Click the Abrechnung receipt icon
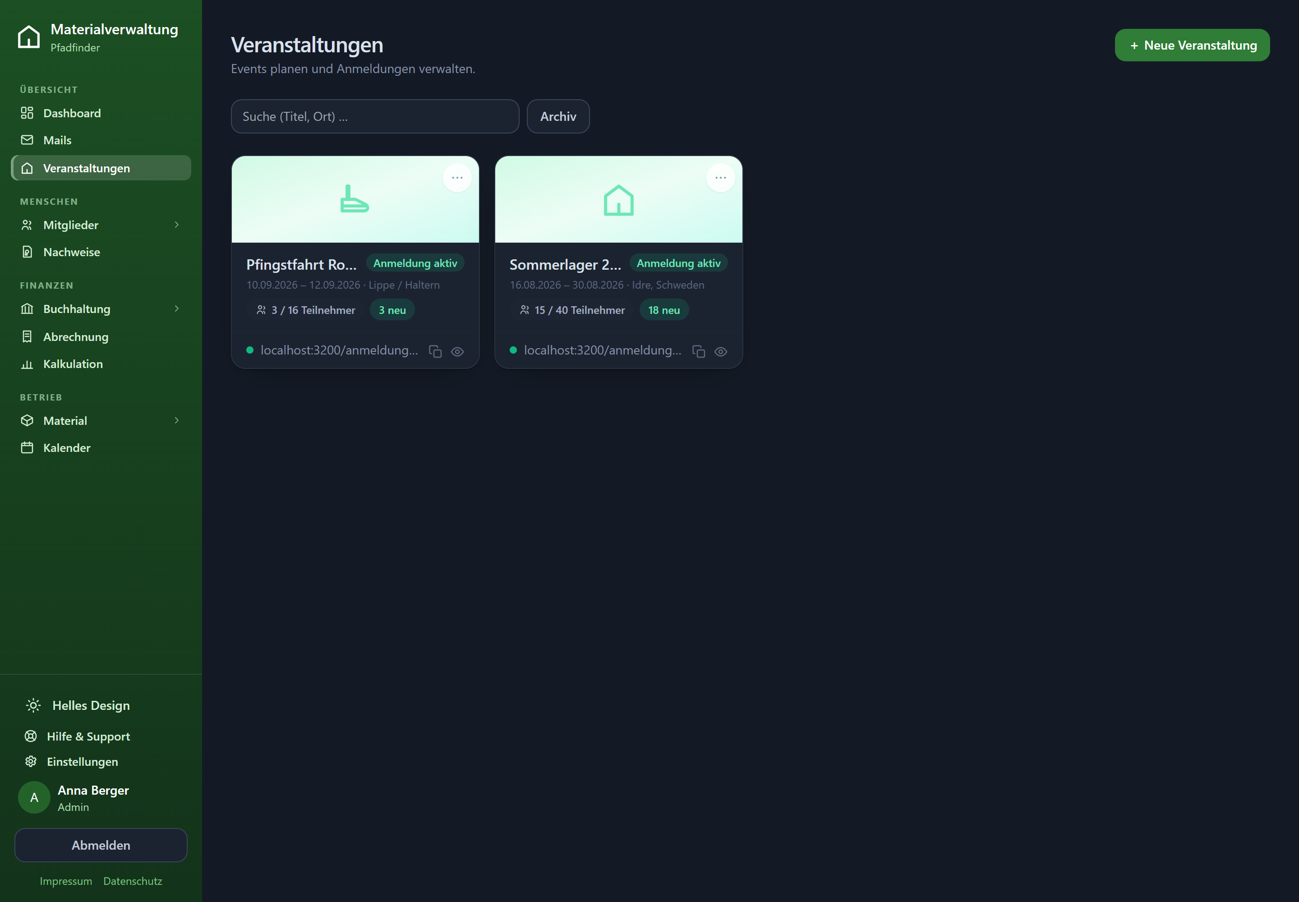Screen dimensions: 1299x902 [x=27, y=337]
